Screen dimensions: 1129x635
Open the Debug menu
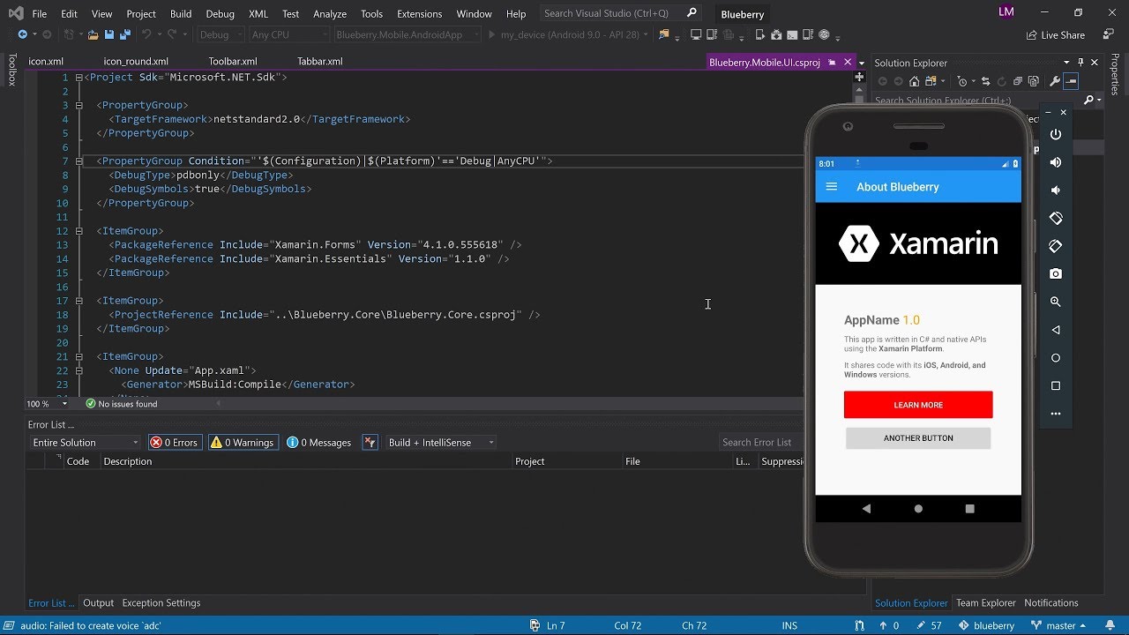point(219,13)
